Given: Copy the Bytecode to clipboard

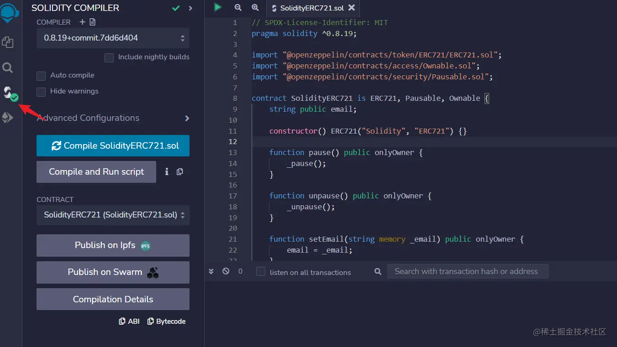Looking at the screenshot, I should point(167,321).
